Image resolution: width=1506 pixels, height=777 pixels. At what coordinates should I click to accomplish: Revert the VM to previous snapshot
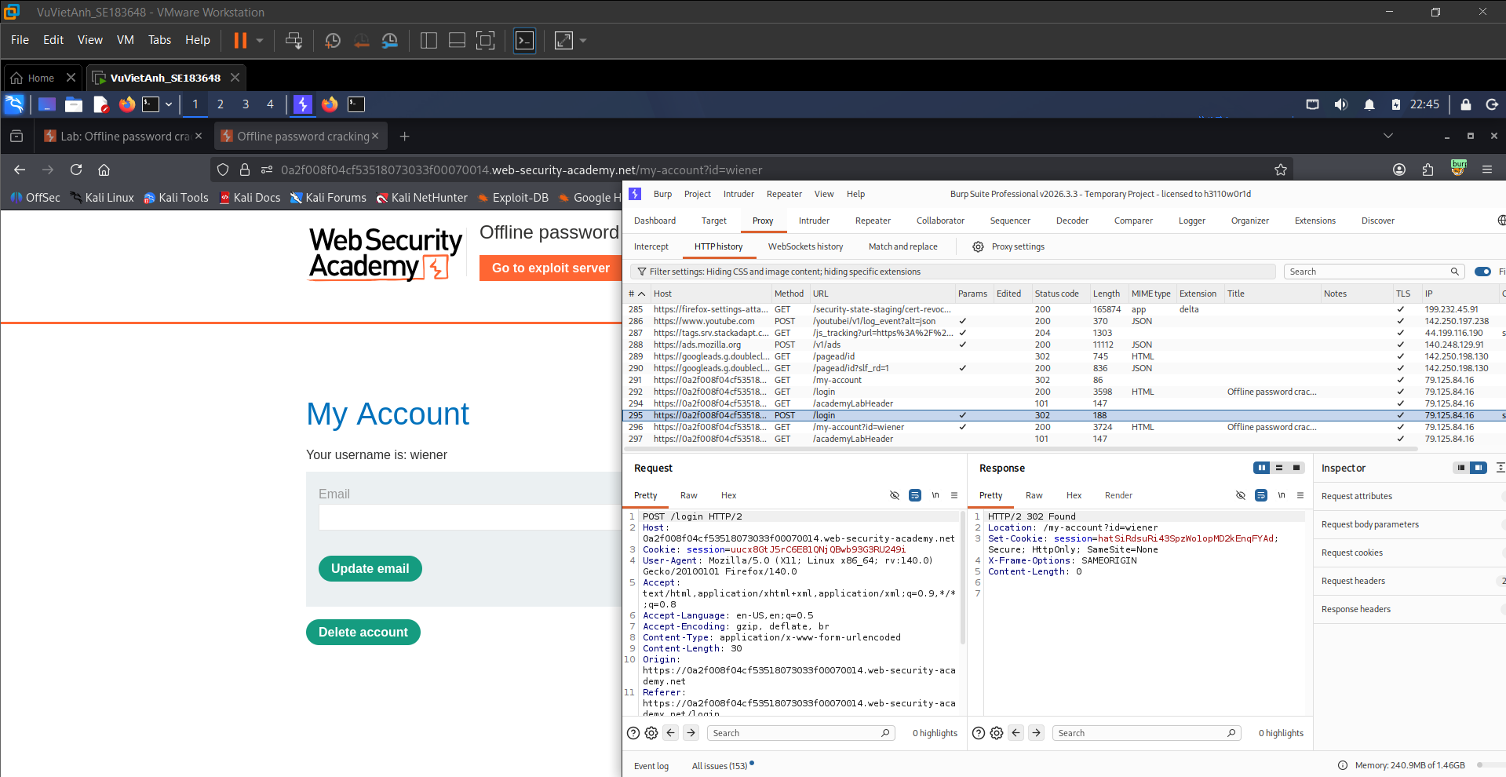click(361, 40)
